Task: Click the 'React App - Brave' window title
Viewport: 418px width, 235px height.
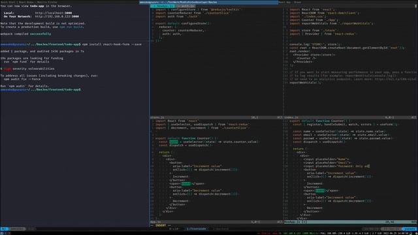Action: tap(290, 2)
